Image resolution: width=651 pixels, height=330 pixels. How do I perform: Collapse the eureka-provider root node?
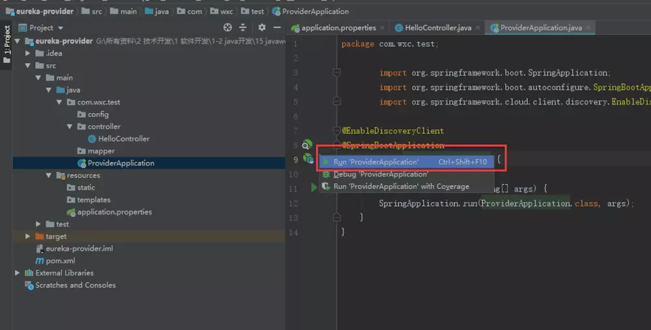pyautogui.click(x=18, y=41)
